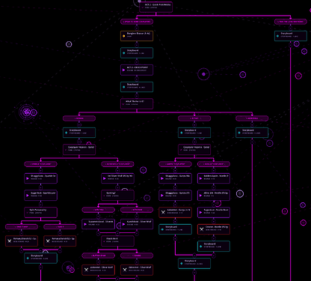This screenshot has height=281, width=311.
Task: Click the pill-shaped branch label above the orange-bordered node
Action: point(137,22)
